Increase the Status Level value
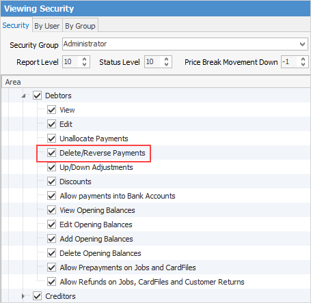 click(x=166, y=59)
